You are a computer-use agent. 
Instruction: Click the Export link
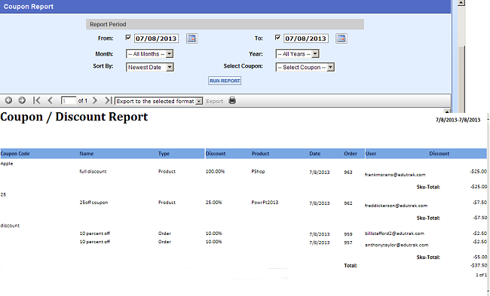(214, 101)
